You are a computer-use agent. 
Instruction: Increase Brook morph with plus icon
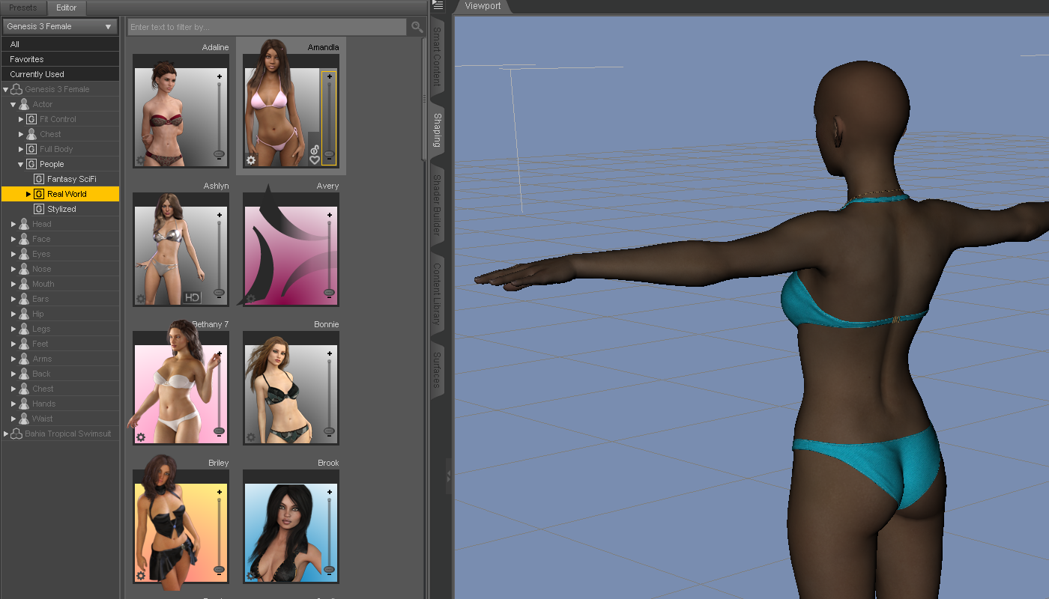[329, 492]
